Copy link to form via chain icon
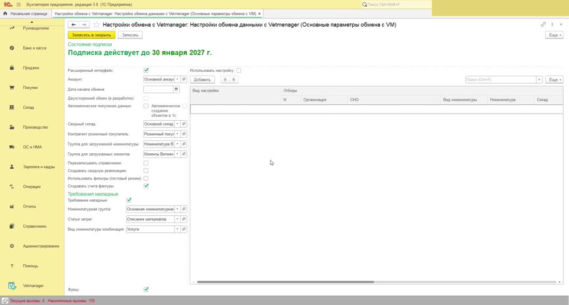 (543, 25)
